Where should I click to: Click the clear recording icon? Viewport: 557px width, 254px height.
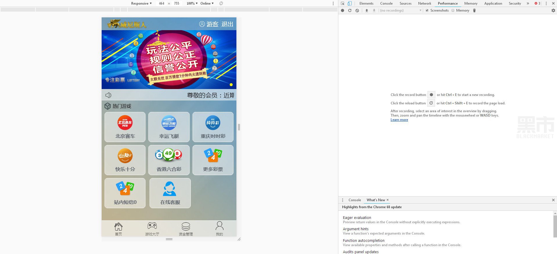click(x=357, y=10)
